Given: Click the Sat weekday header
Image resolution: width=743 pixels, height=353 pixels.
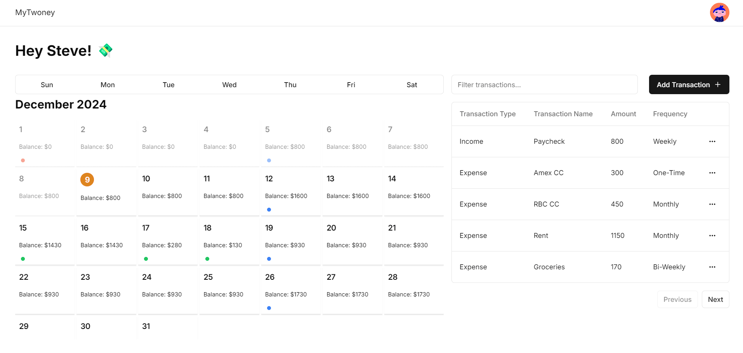Looking at the screenshot, I should pyautogui.click(x=412, y=85).
